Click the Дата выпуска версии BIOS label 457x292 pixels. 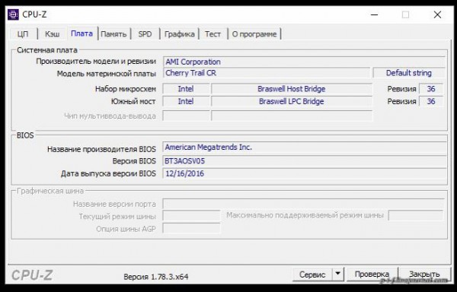[108, 173]
